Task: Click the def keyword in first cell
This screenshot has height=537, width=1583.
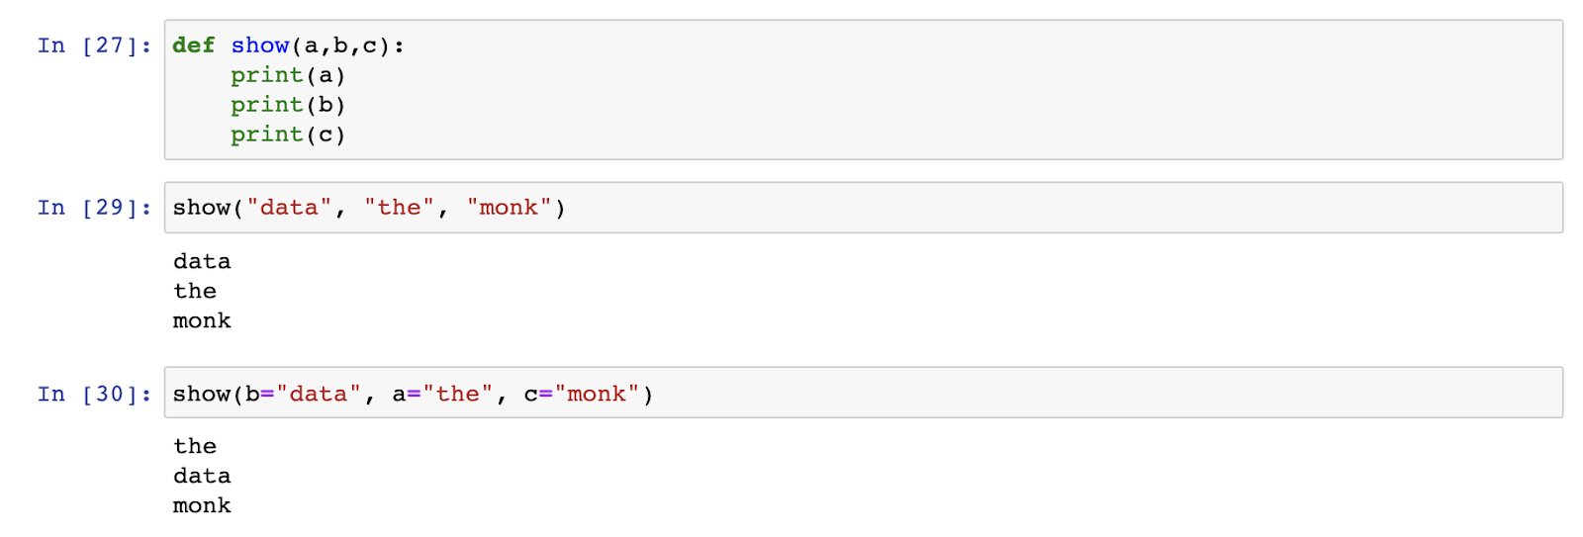Action: pos(194,45)
